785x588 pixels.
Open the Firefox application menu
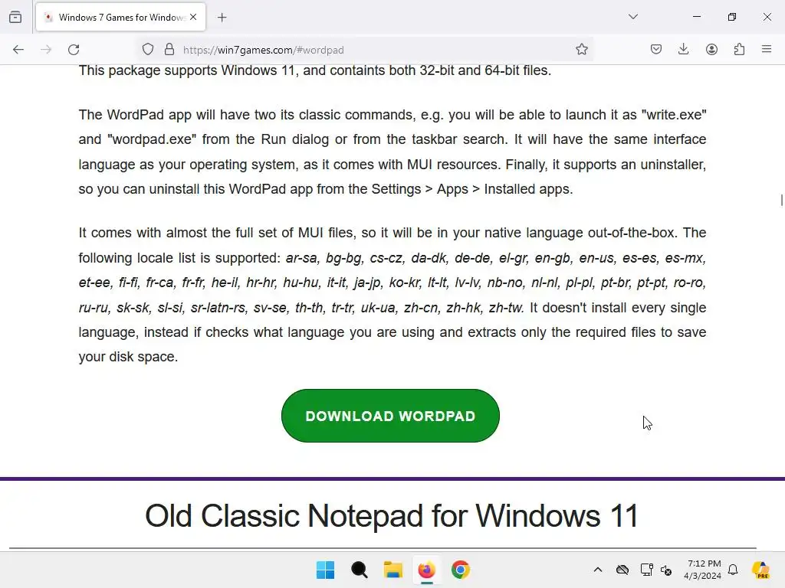[767, 49]
